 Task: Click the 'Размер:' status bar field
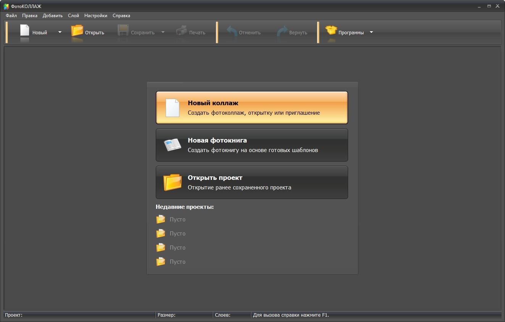(184, 315)
